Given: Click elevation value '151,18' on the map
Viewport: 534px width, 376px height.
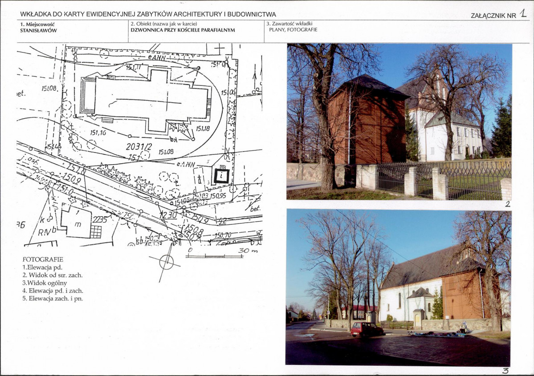Looking at the screenshot, I should coord(203,128).
